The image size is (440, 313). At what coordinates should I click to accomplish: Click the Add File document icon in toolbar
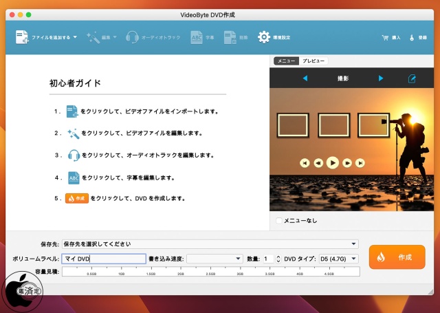(22, 37)
